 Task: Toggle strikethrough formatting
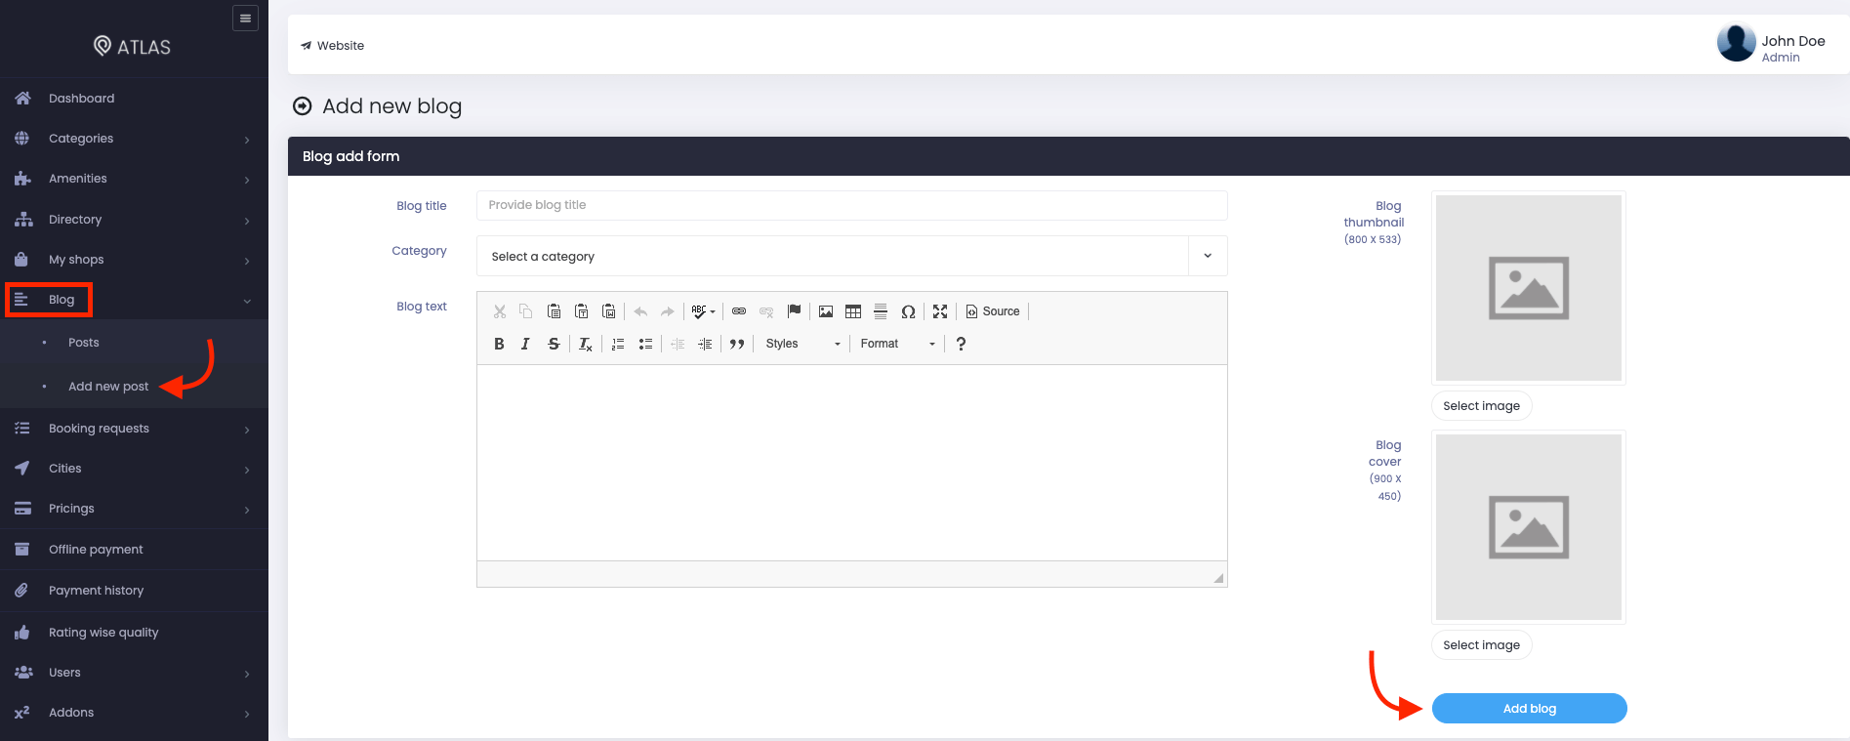[554, 344]
